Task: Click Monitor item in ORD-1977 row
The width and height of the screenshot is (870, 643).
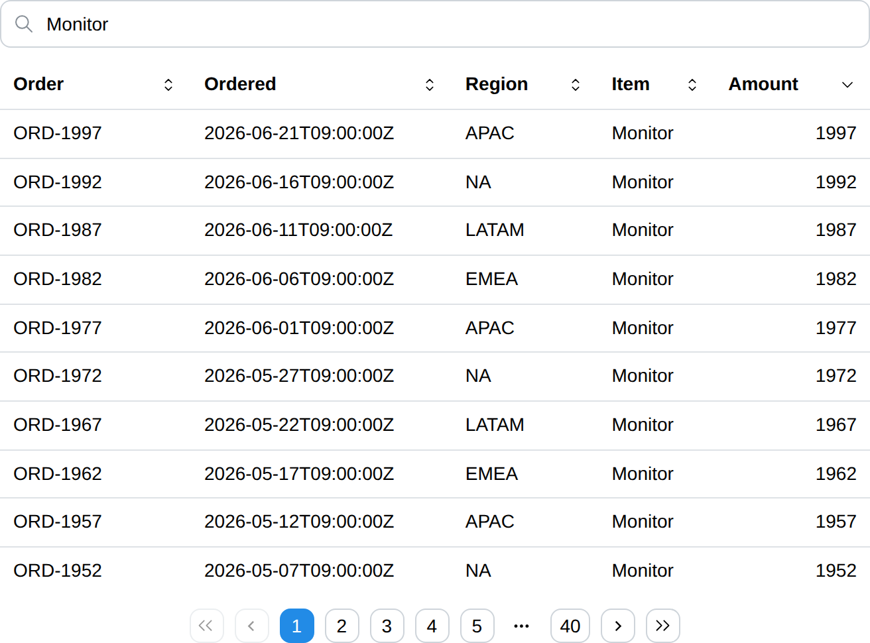Action: pyautogui.click(x=643, y=328)
